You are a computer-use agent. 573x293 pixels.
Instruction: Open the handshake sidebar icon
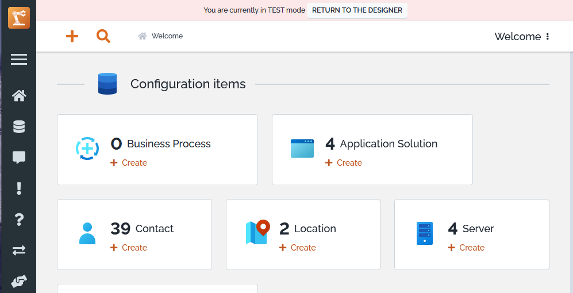click(19, 281)
